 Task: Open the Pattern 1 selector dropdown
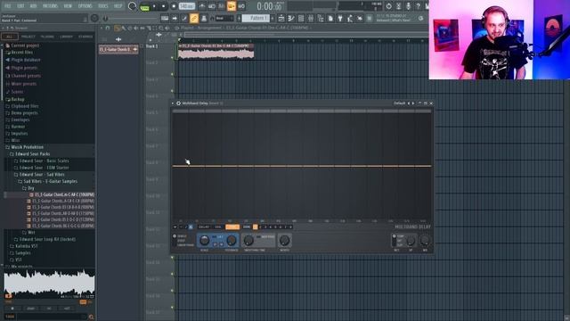(256, 18)
